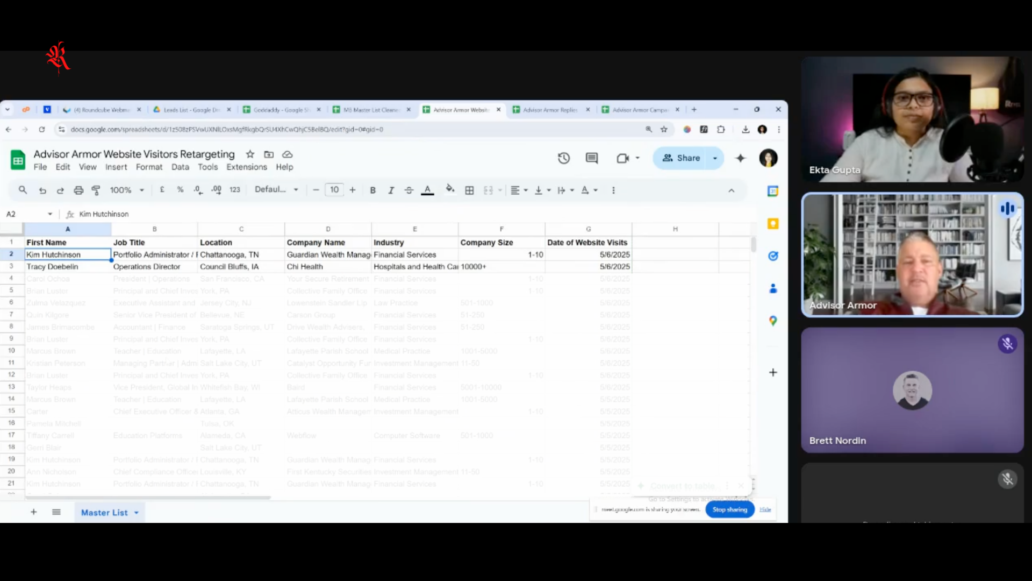The image size is (1032, 581).
Task: Toggle italic formatting
Action: [391, 190]
